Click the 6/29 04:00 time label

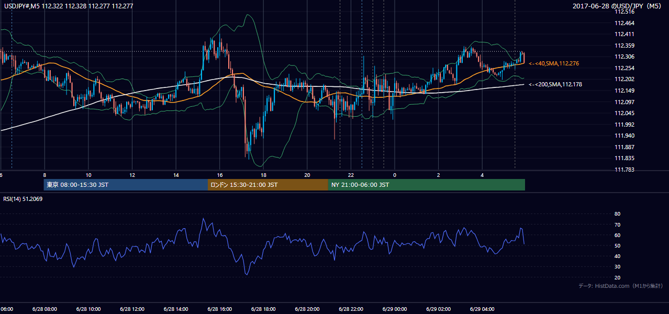click(x=482, y=309)
